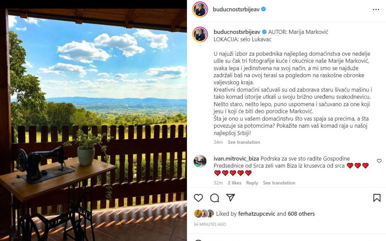The image size is (386, 241).
Task: Click the verified badge in the header
Action: 263,9
